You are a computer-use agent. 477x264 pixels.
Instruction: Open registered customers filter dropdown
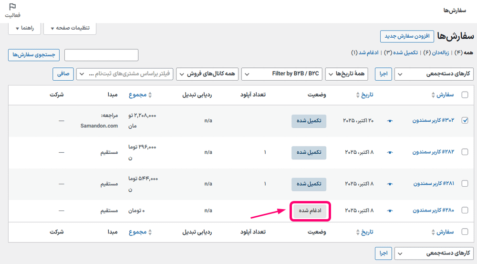pos(124,74)
